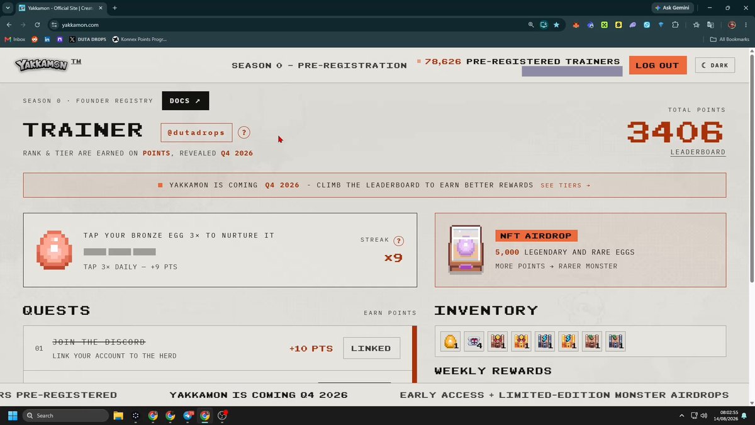Image resolution: width=755 pixels, height=425 pixels.
Task: Click the egg tap progress bar
Action: [x=120, y=252]
